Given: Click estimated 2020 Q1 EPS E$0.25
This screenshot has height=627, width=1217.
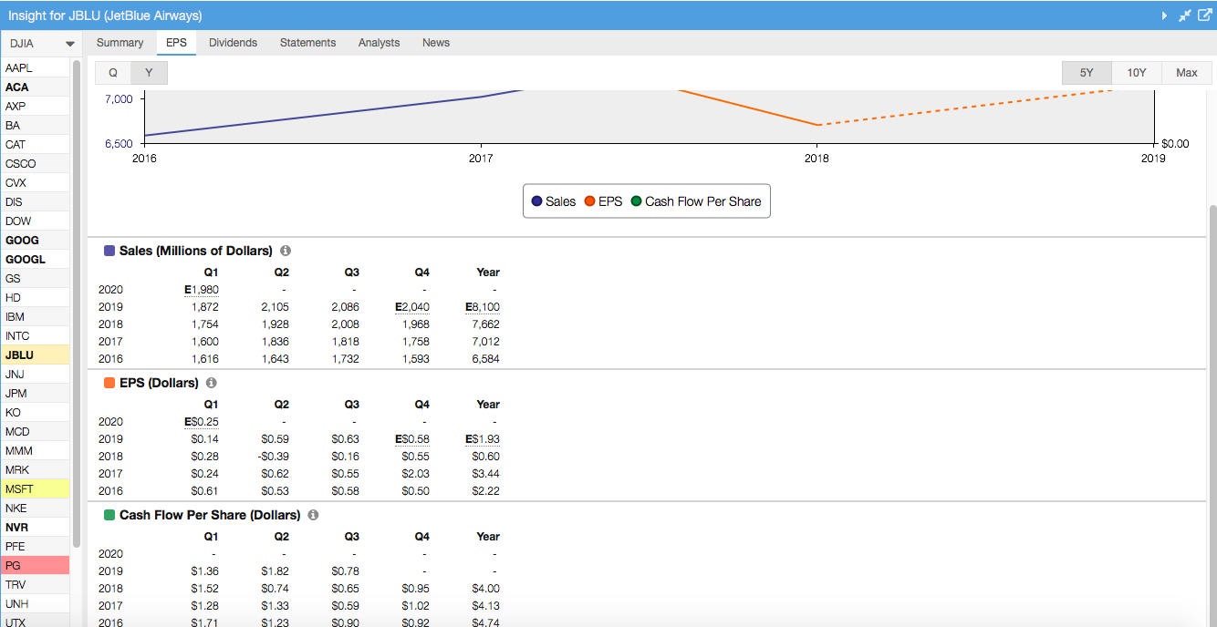Looking at the screenshot, I should (x=202, y=422).
